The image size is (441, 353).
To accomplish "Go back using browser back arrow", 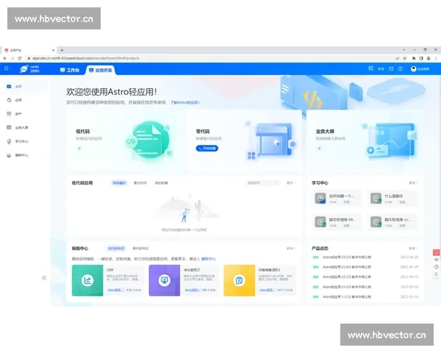I will (5, 58).
